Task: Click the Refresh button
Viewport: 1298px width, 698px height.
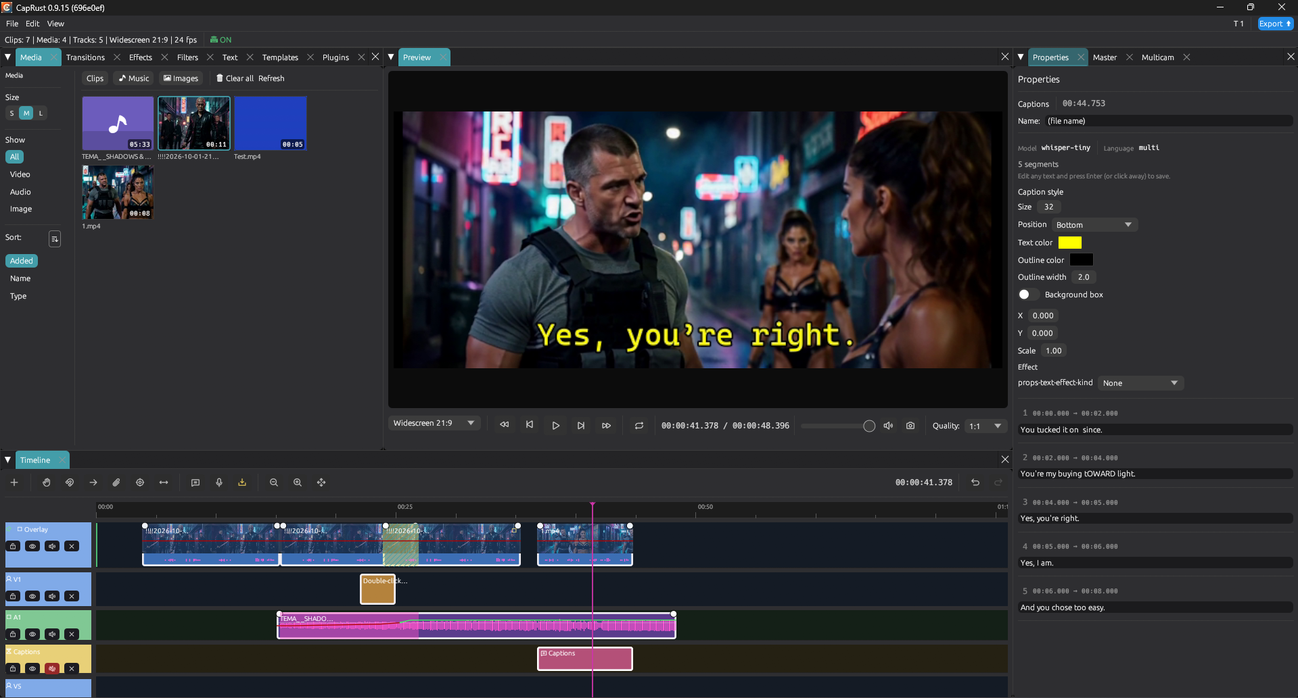Action: tap(271, 78)
